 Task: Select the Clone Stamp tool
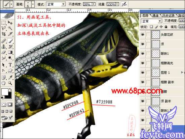pyautogui.click(x=4, y=47)
